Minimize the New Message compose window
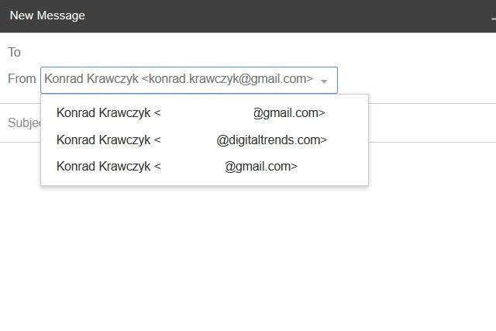Image resolution: width=496 pixels, height=331 pixels. [x=493, y=16]
